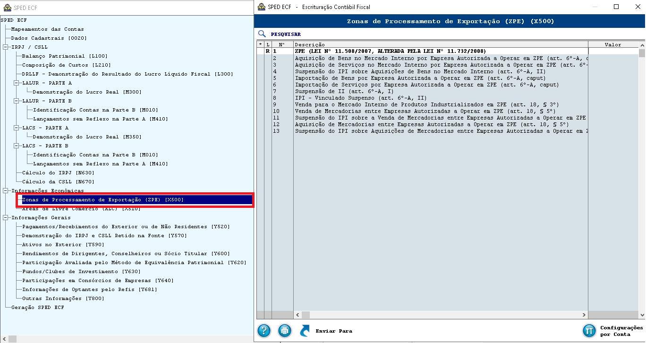Click the Valor column header
Screen dimensions: 646x343
pyautogui.click(x=613, y=44)
